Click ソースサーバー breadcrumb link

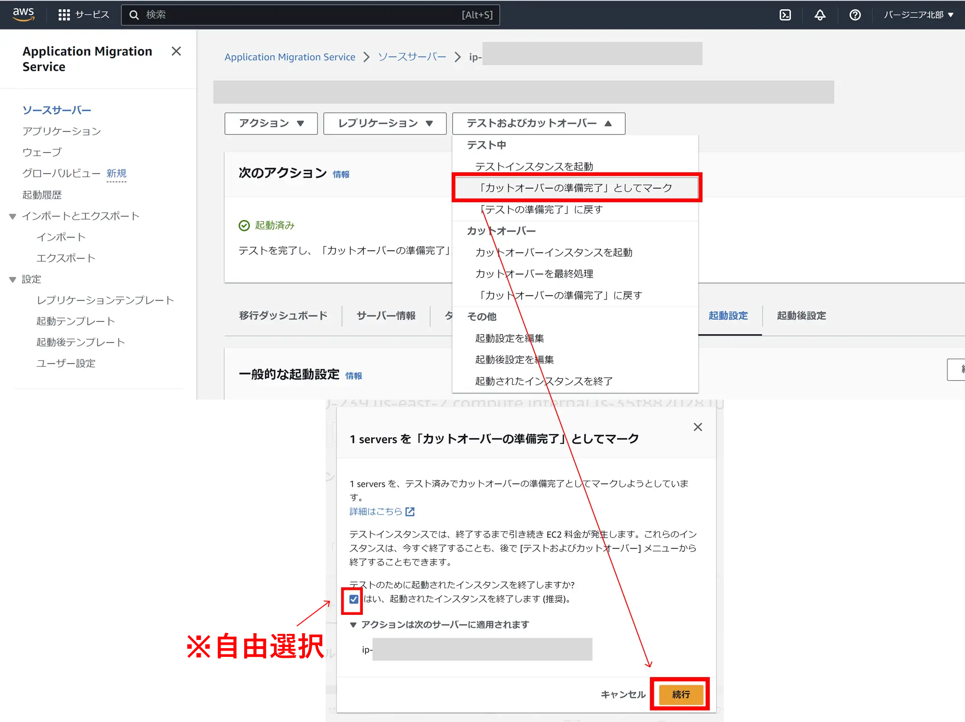(x=412, y=57)
